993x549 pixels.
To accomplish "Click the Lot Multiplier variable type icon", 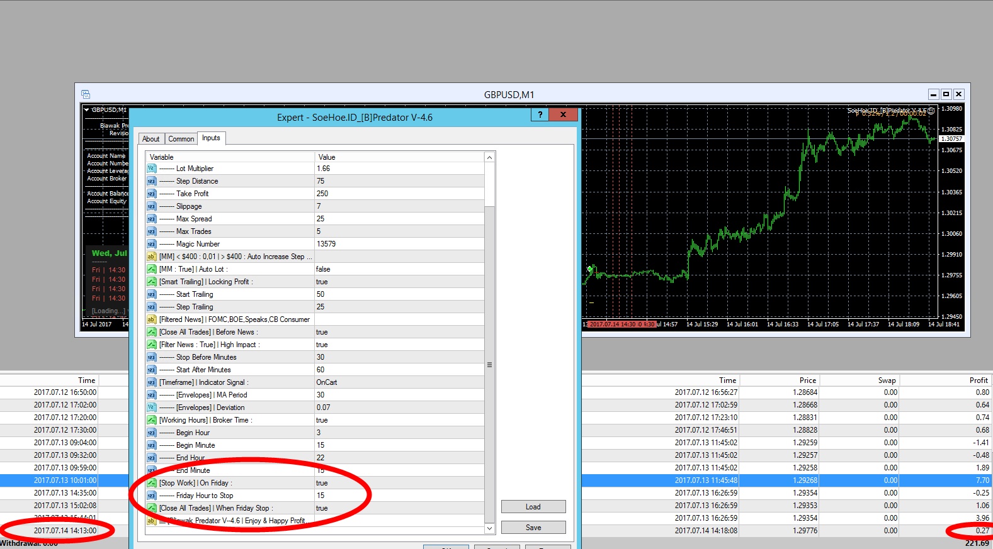I will click(x=151, y=169).
